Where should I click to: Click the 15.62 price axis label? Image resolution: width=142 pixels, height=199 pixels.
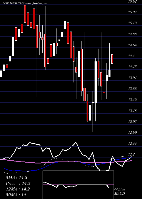pos(133,1)
